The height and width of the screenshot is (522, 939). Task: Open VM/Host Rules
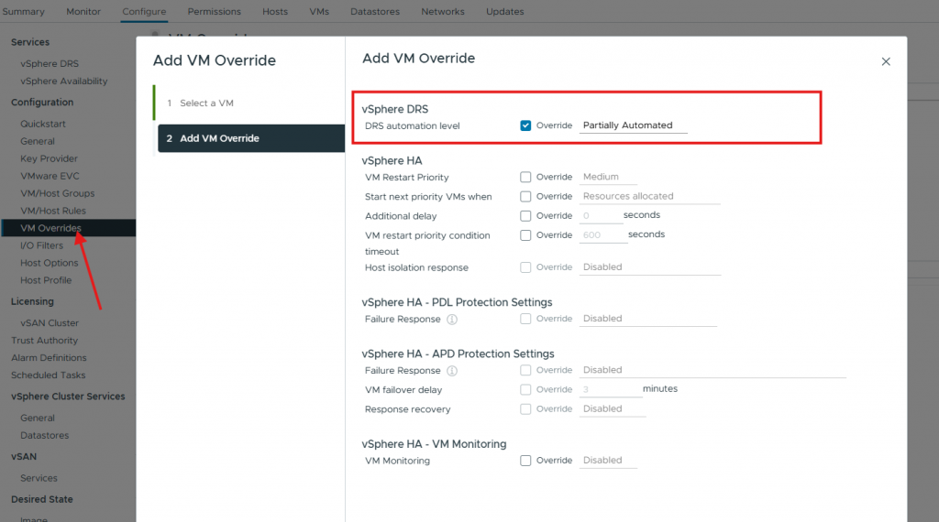coord(53,211)
